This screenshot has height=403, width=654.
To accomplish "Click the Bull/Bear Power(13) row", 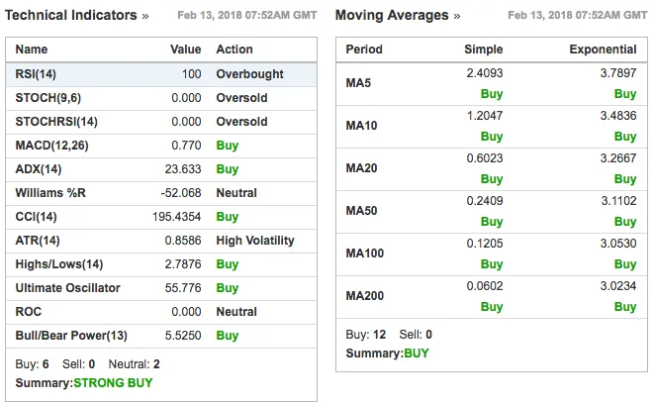I will [161, 336].
